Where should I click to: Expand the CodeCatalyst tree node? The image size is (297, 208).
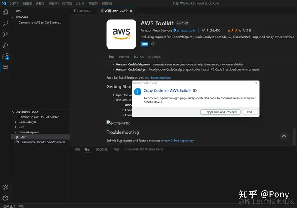click(x=16, y=122)
